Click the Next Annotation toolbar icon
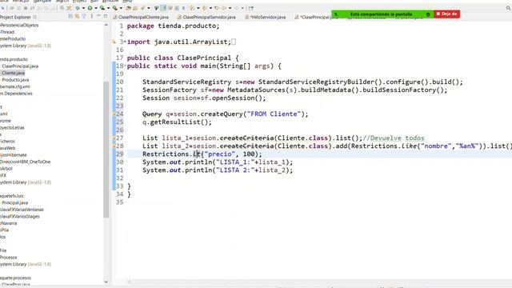 click(192, 8)
